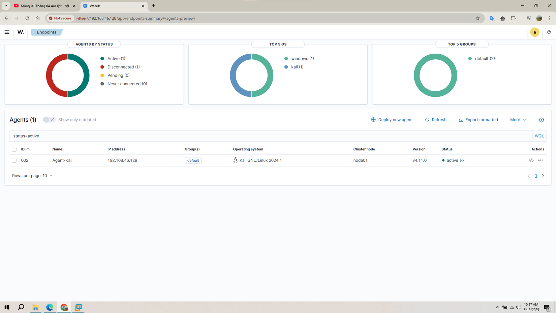
Task: Open Windows Start menu
Action: pos(7,307)
